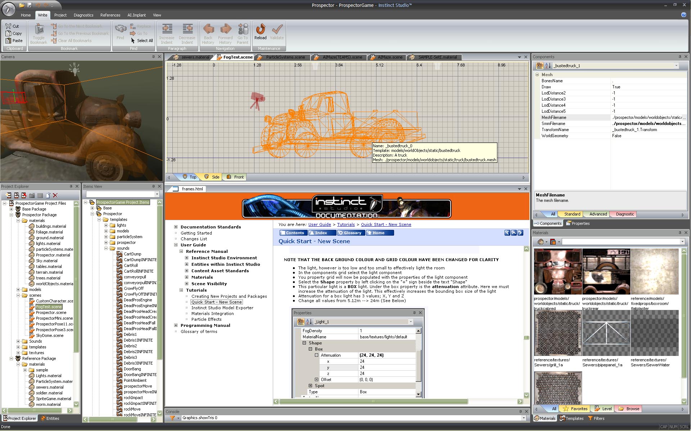The height and width of the screenshot is (431, 691).
Task: Click Components categorized sort icon
Action: coord(539,66)
